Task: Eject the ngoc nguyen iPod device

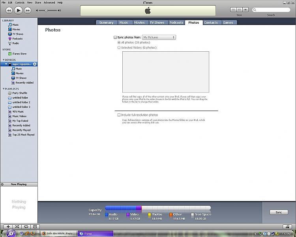Action: coord(35,64)
